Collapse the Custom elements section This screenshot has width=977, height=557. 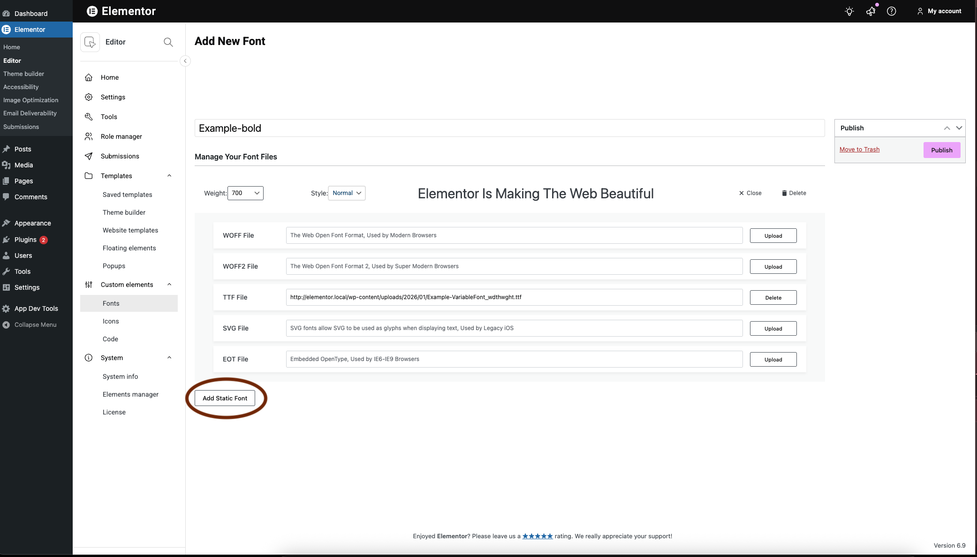coord(169,285)
